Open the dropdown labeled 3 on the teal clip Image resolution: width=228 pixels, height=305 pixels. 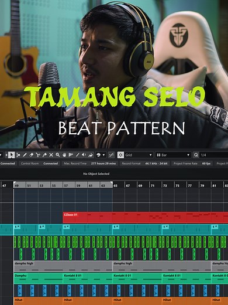pyautogui.click(x=42, y=227)
